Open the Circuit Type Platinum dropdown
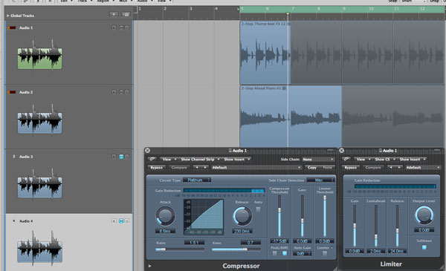This screenshot has width=446, height=271. tap(197, 180)
